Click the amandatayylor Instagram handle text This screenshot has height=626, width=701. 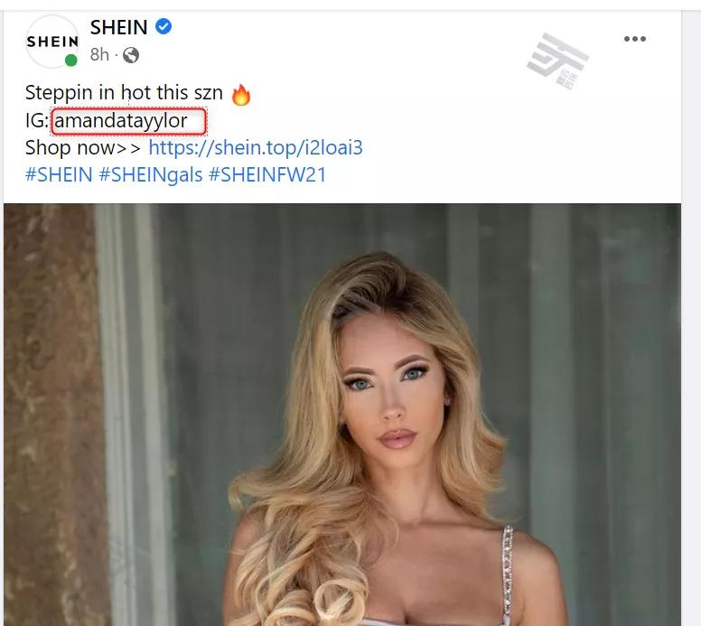pos(121,121)
